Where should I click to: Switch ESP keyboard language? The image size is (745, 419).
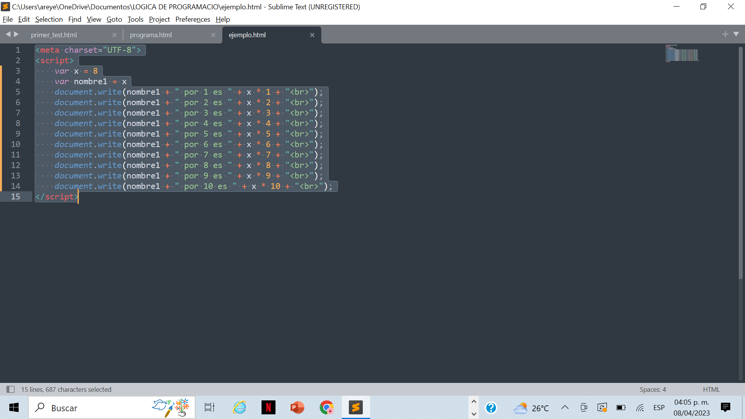[x=659, y=407]
